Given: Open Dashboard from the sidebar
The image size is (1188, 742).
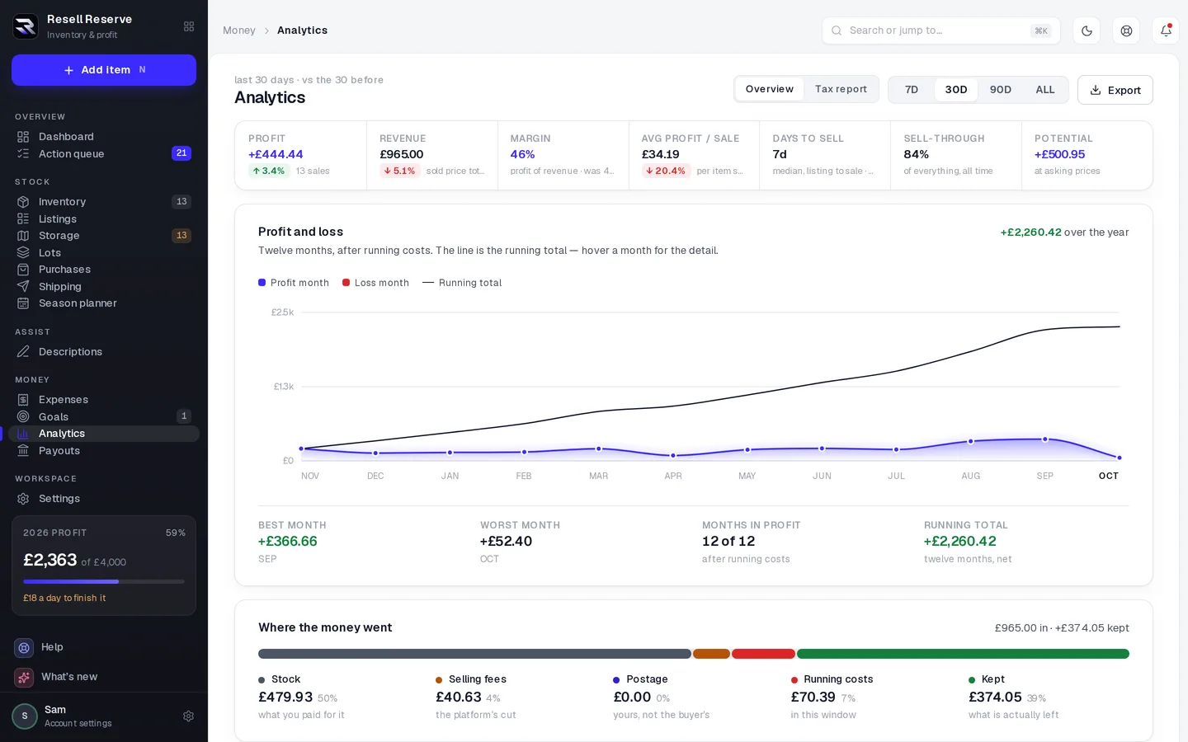Looking at the screenshot, I should pos(104,137).
